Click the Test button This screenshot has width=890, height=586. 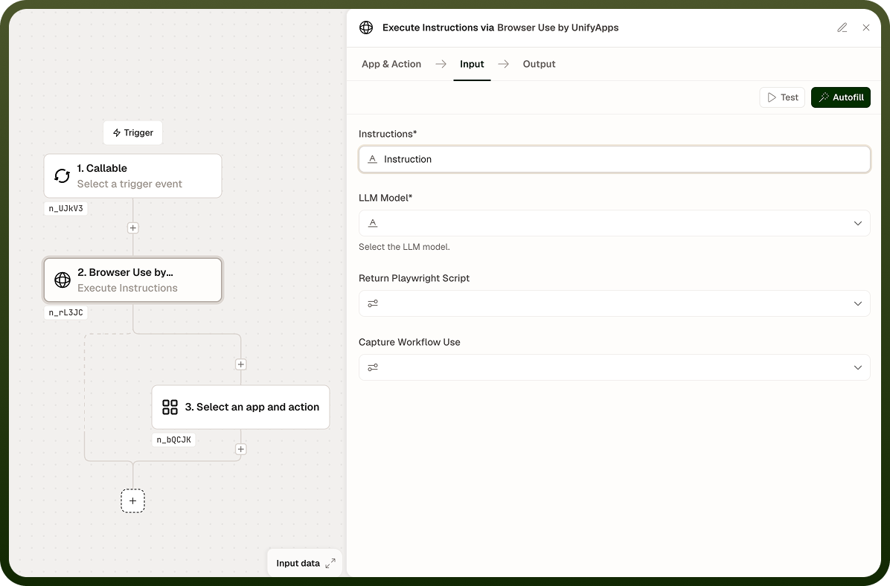pos(782,97)
